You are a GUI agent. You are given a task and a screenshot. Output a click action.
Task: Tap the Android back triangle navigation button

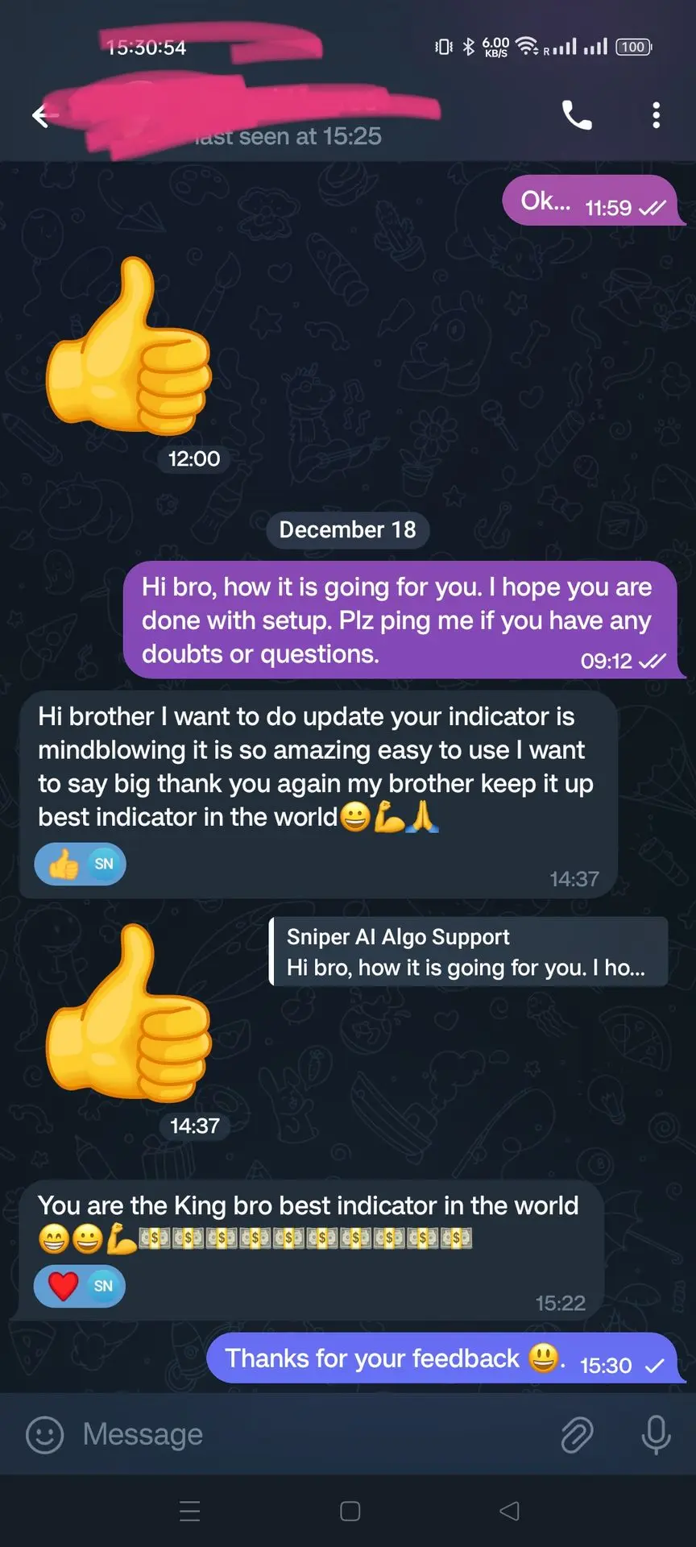509,1511
